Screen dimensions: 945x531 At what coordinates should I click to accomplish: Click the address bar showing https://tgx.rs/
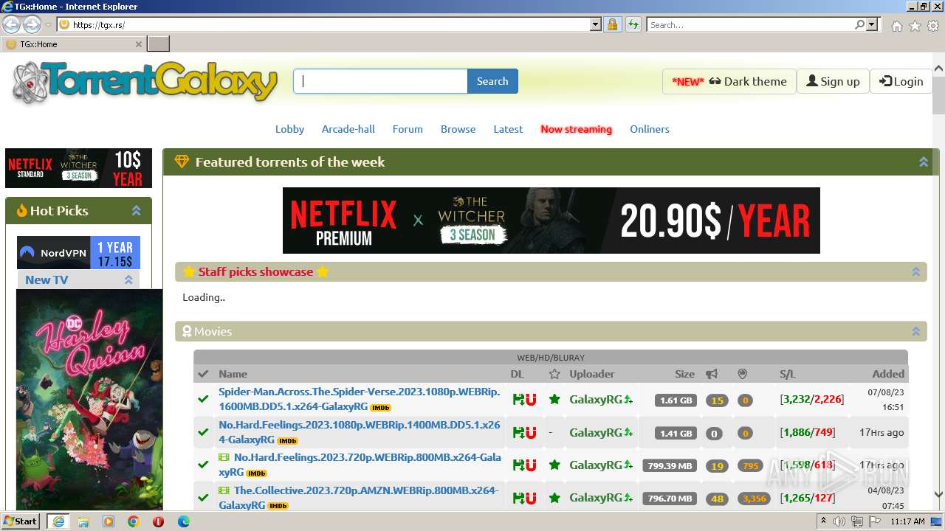point(323,24)
